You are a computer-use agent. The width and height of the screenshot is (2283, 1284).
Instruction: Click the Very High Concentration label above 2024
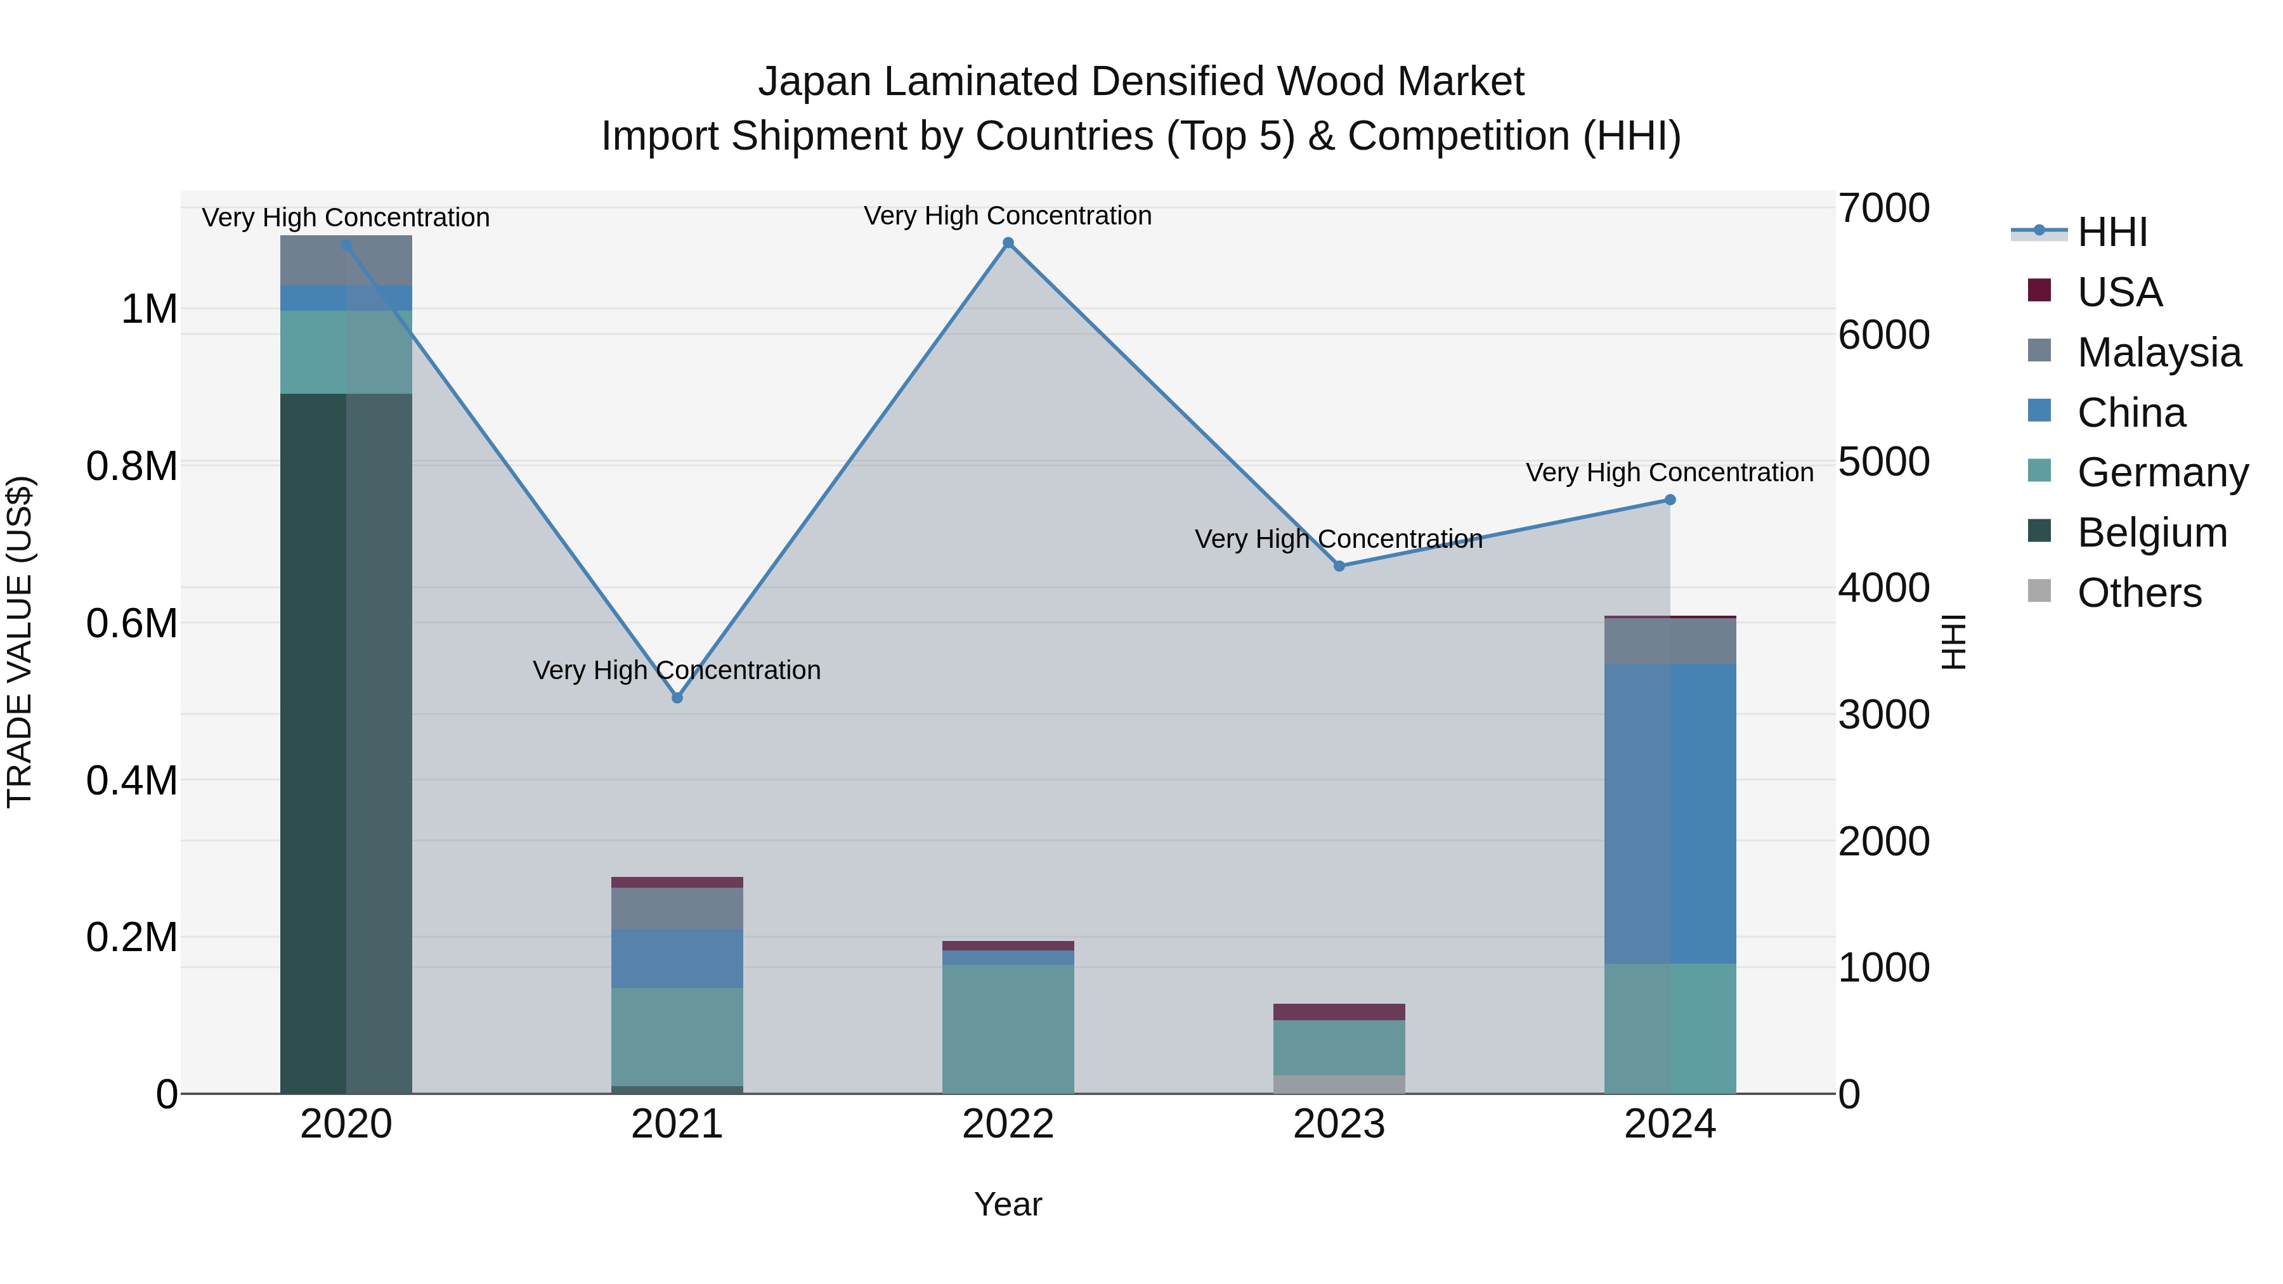(x=1670, y=472)
